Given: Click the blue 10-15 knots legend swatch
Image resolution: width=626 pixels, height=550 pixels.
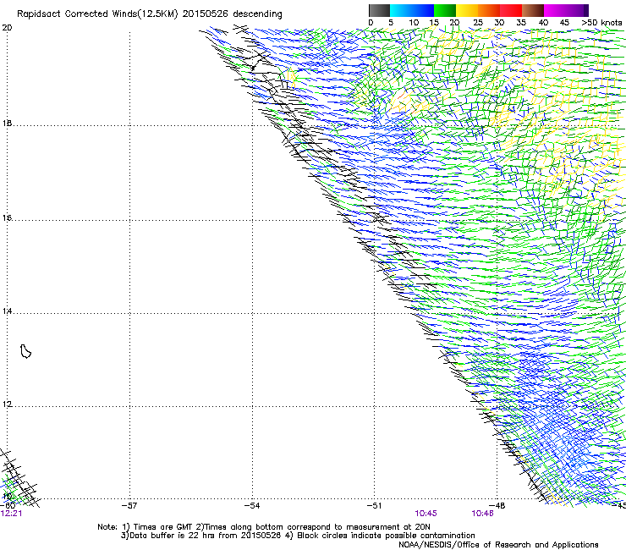Looking at the screenshot, I should tap(423, 10).
